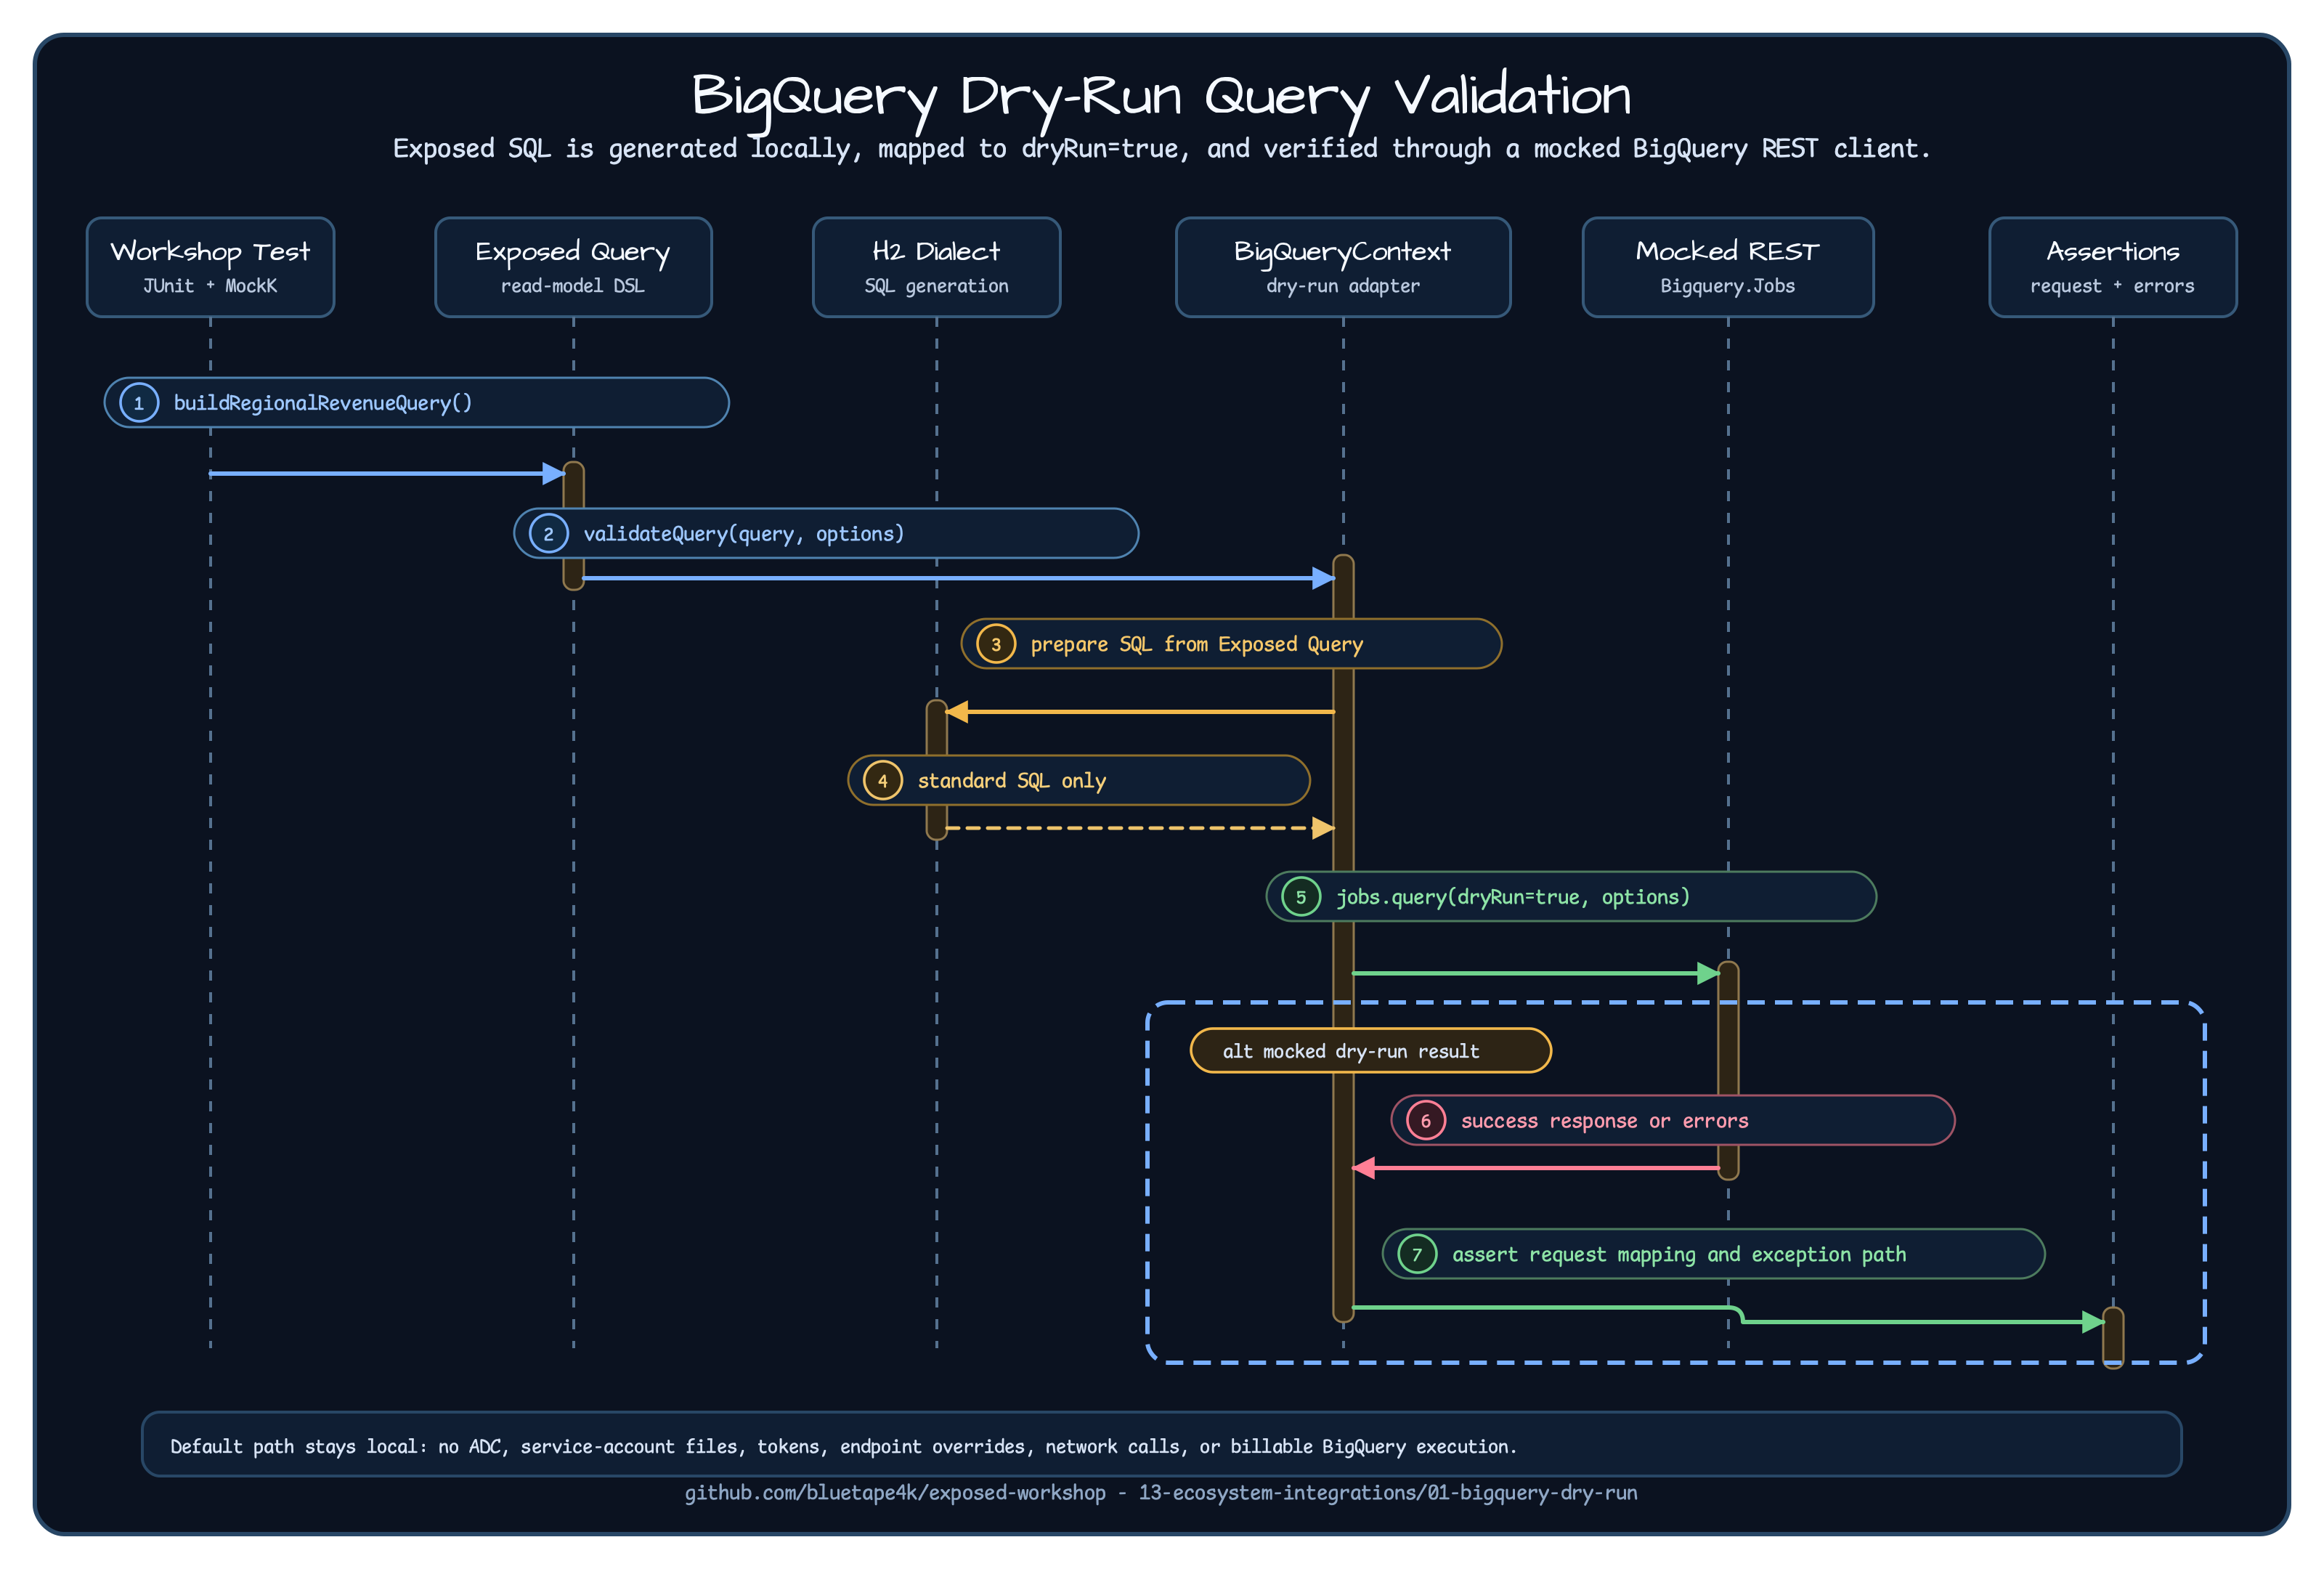
Task: Click 'jobs.query(dryRun=true, options)' message text
Action: (x=1513, y=897)
